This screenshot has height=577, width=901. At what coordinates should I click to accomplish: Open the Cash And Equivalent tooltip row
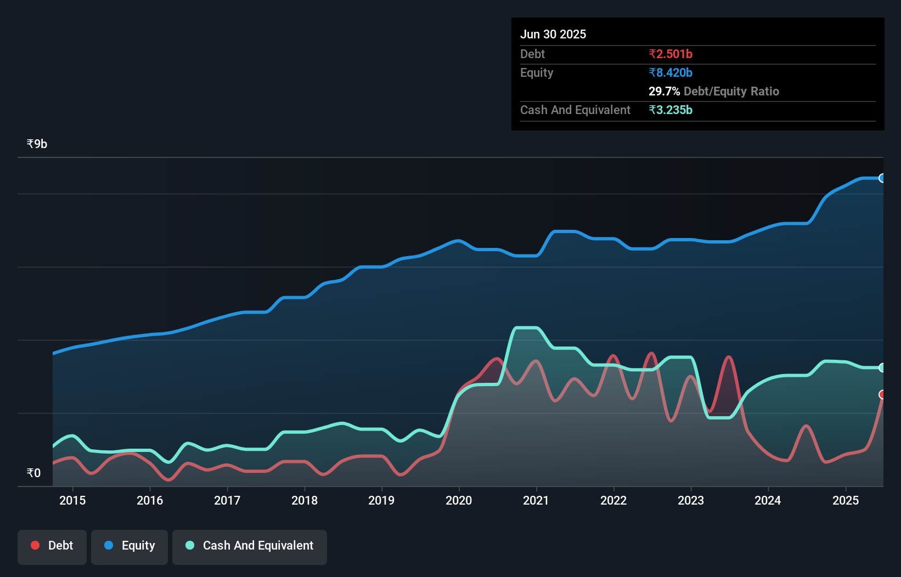click(x=575, y=110)
